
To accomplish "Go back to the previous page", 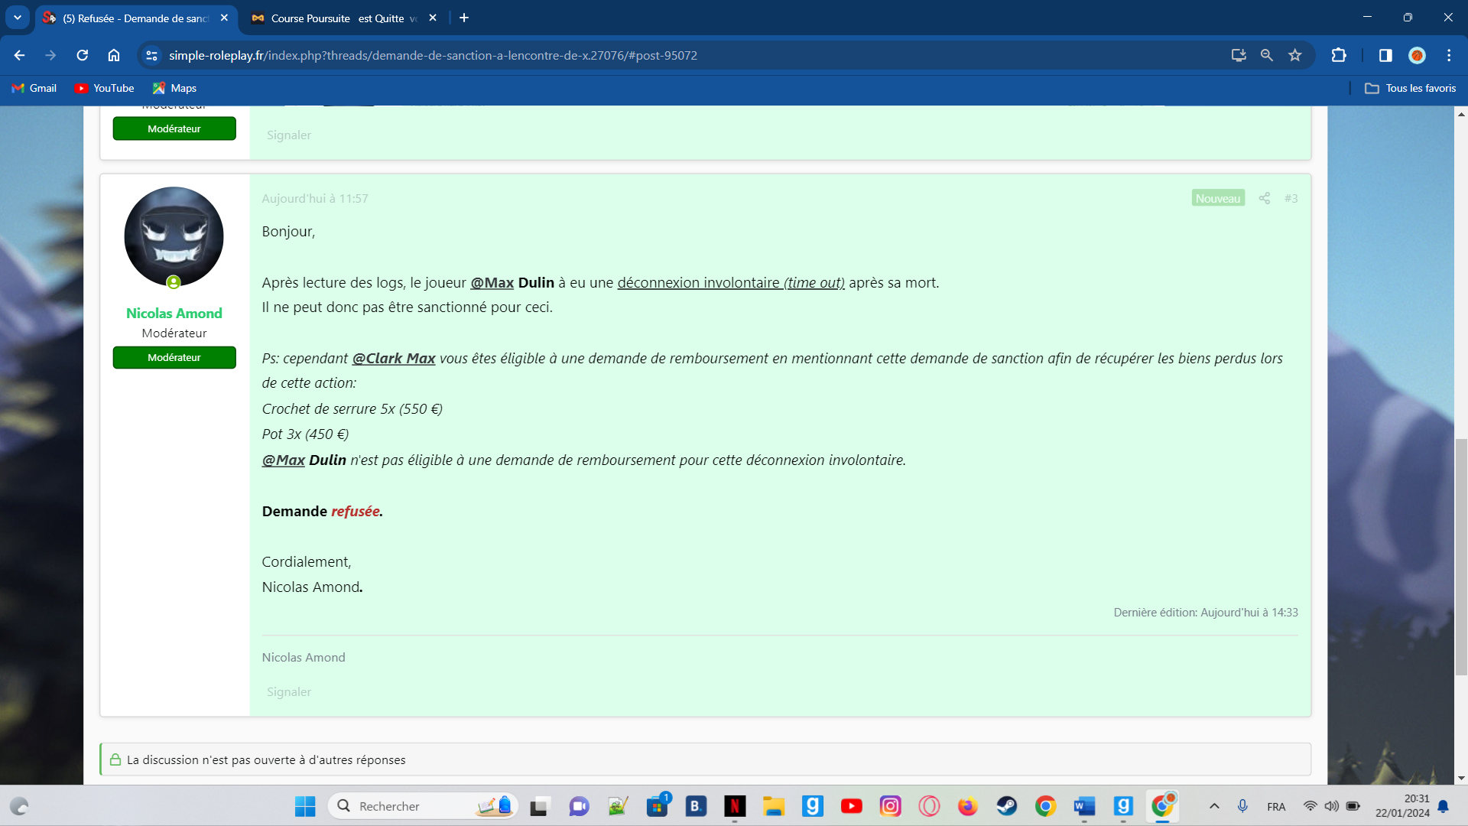I will [20, 55].
